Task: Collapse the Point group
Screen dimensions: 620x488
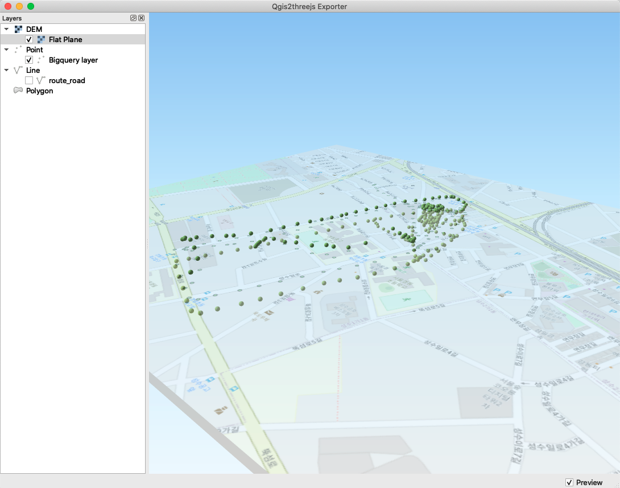Action: click(6, 50)
